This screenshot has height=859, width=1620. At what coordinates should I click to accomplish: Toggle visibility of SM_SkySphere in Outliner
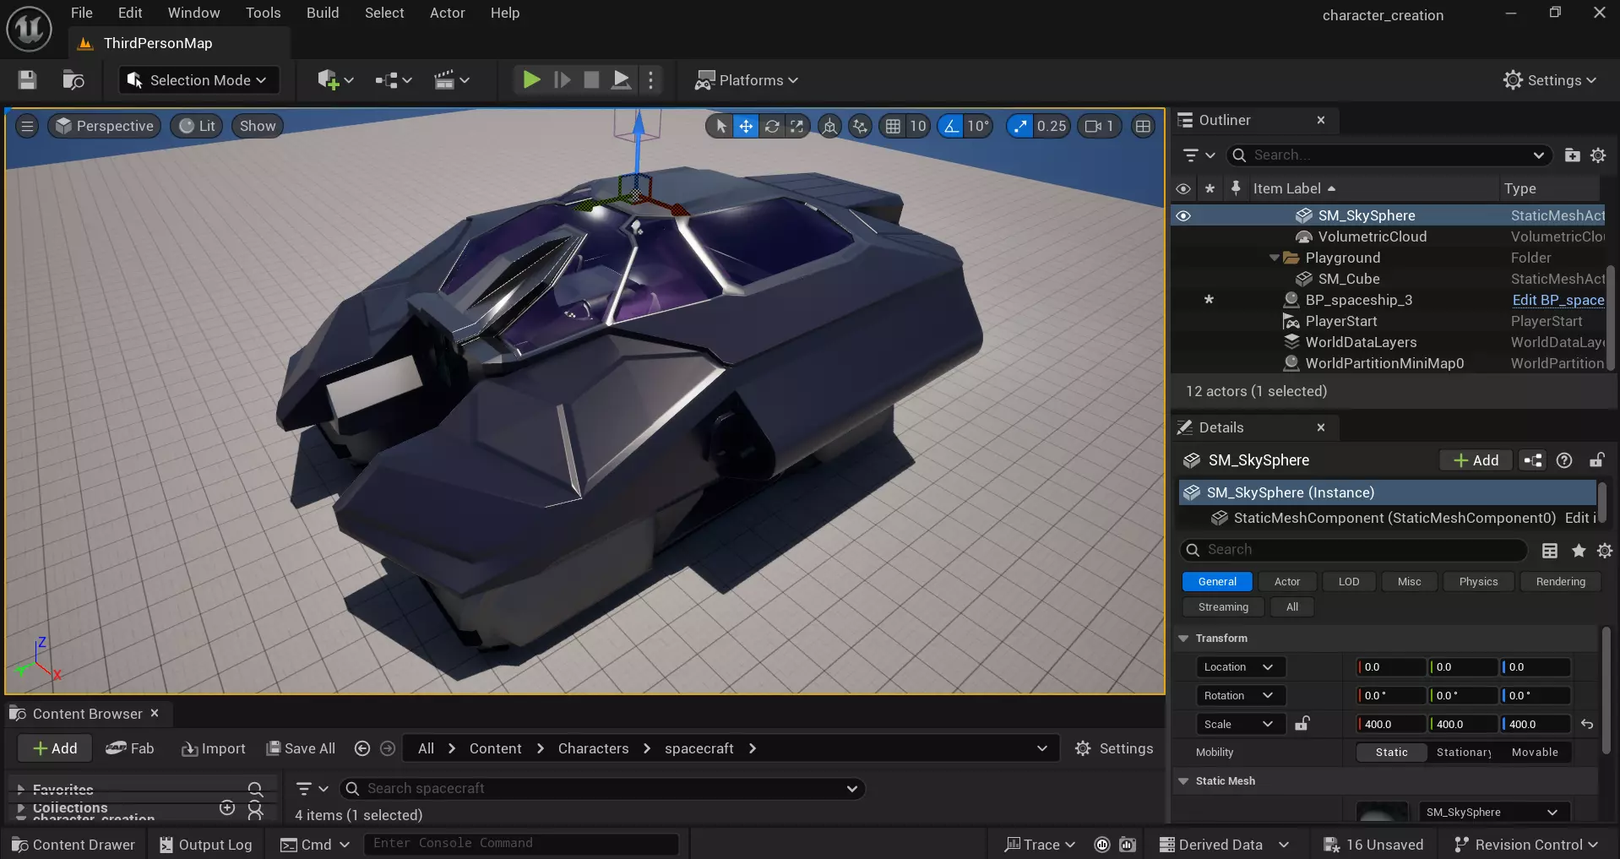click(1183, 215)
